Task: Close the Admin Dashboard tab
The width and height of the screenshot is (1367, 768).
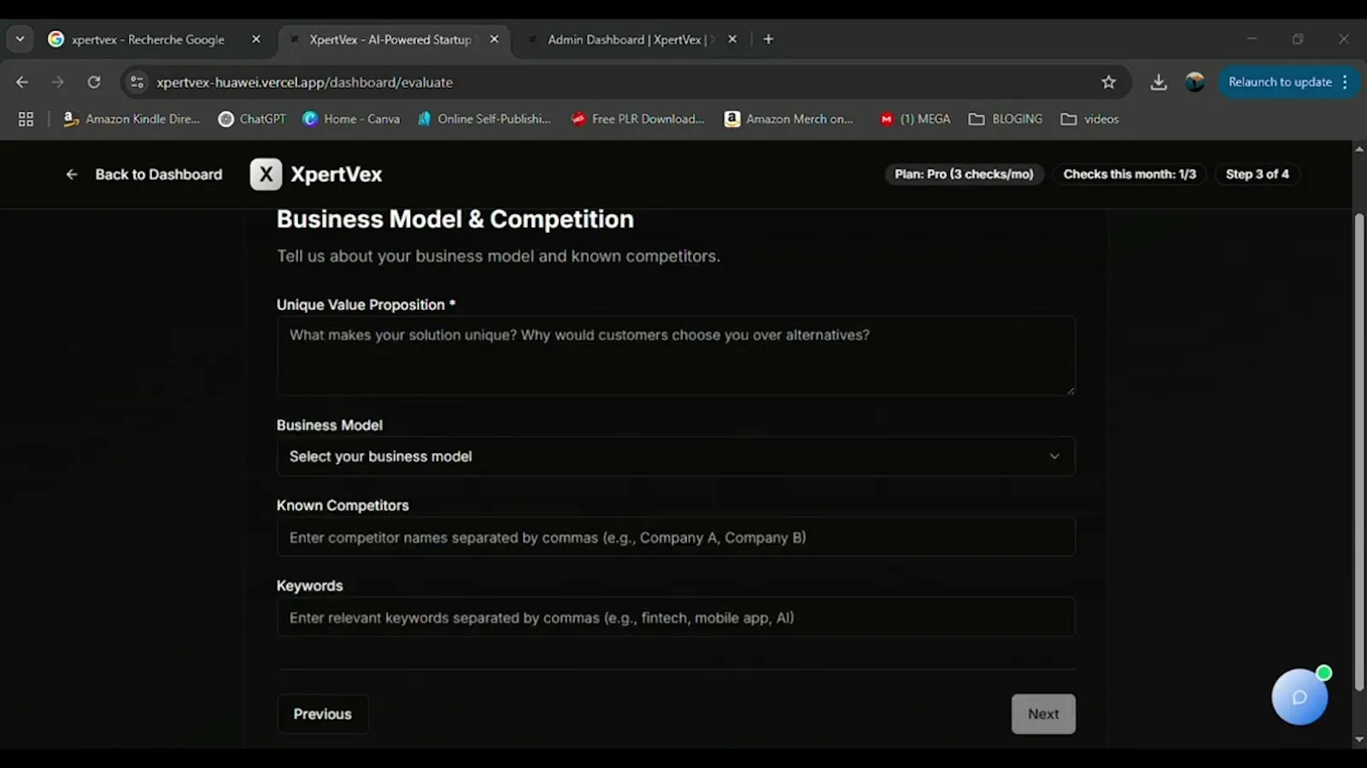Action: (732, 39)
